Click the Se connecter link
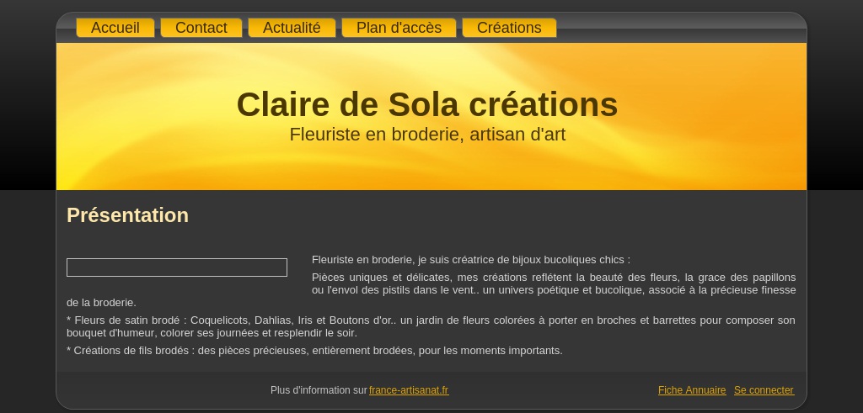Screen dimensions: 863x413 [x=764, y=390]
